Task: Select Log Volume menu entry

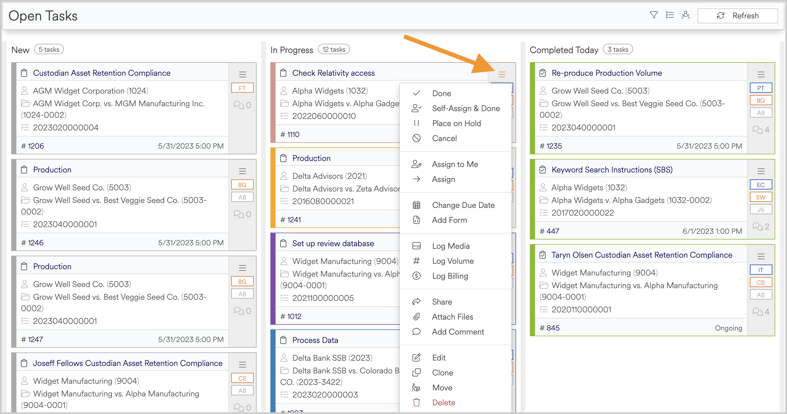Action: click(456, 261)
